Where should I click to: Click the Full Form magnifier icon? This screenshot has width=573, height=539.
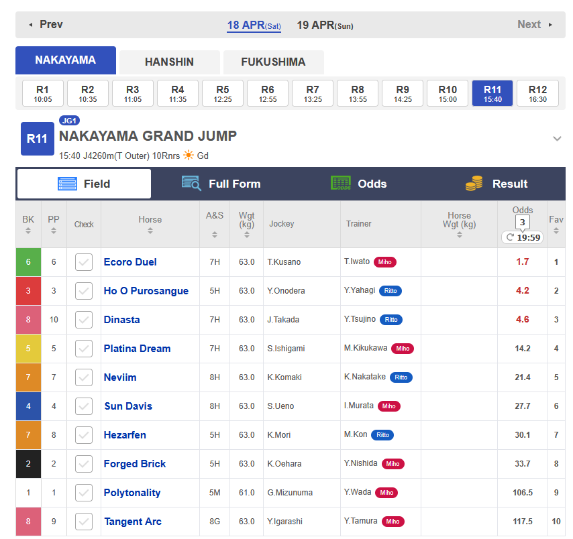[191, 184]
